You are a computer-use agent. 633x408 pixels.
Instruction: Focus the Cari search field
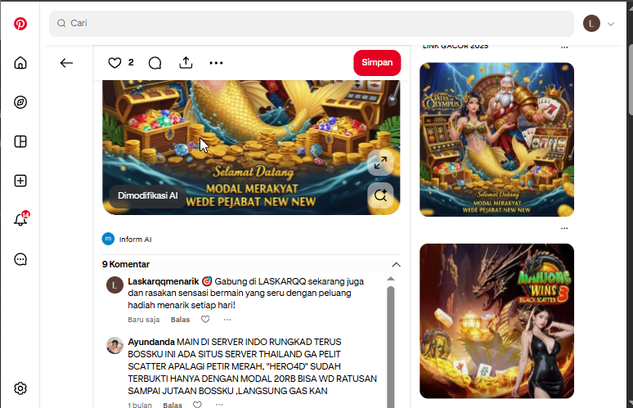312,24
